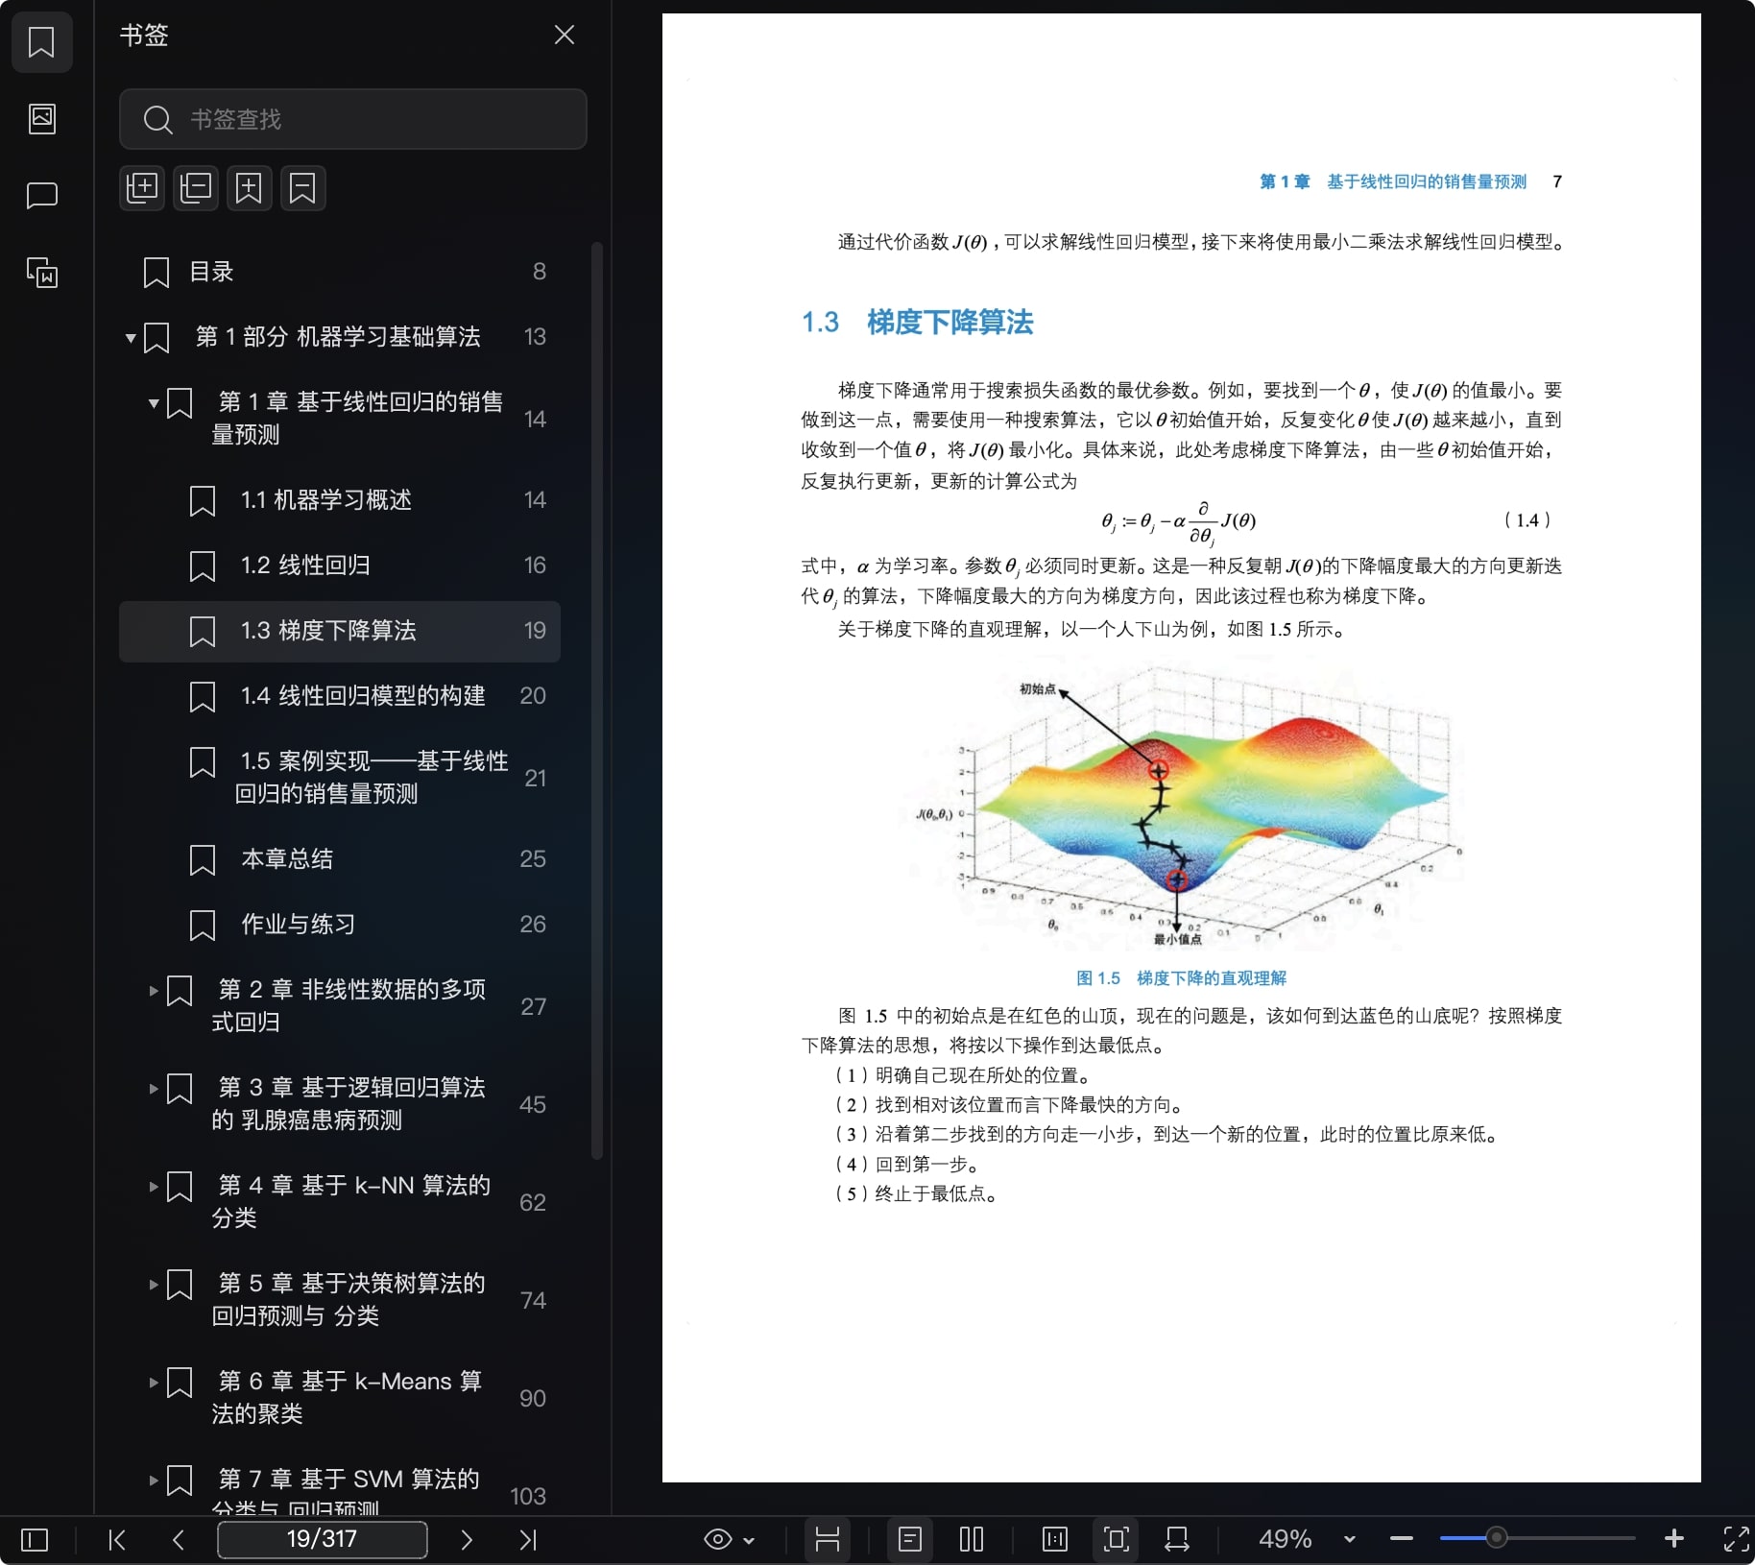
Task: Close the 书签 bookmarks panel
Action: (565, 36)
